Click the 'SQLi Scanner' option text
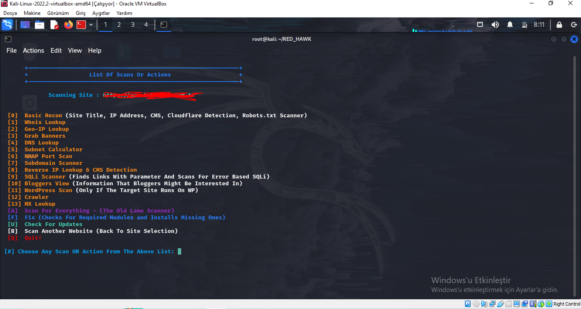Screen dimensions: 581x309 [x=45, y=177]
